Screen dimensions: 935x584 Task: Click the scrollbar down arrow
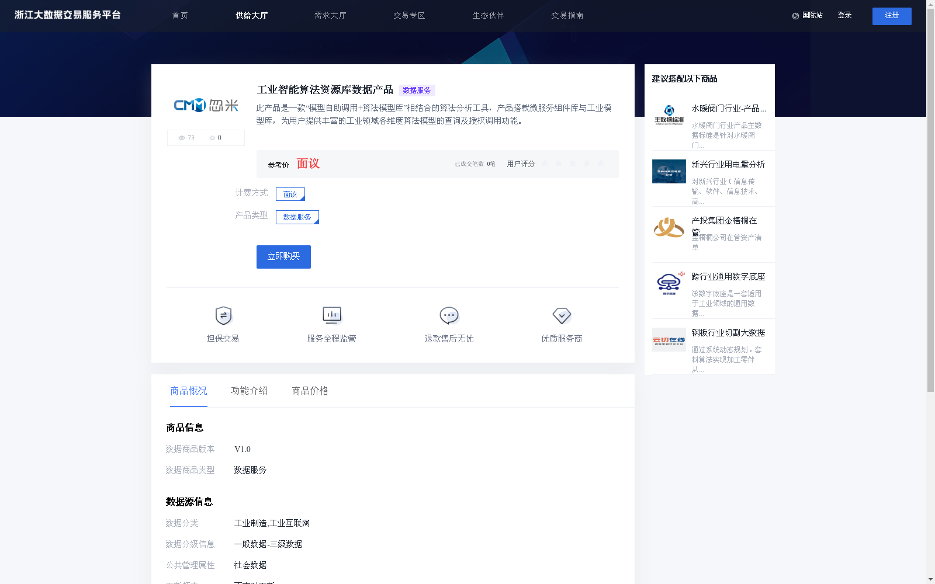(x=930, y=580)
